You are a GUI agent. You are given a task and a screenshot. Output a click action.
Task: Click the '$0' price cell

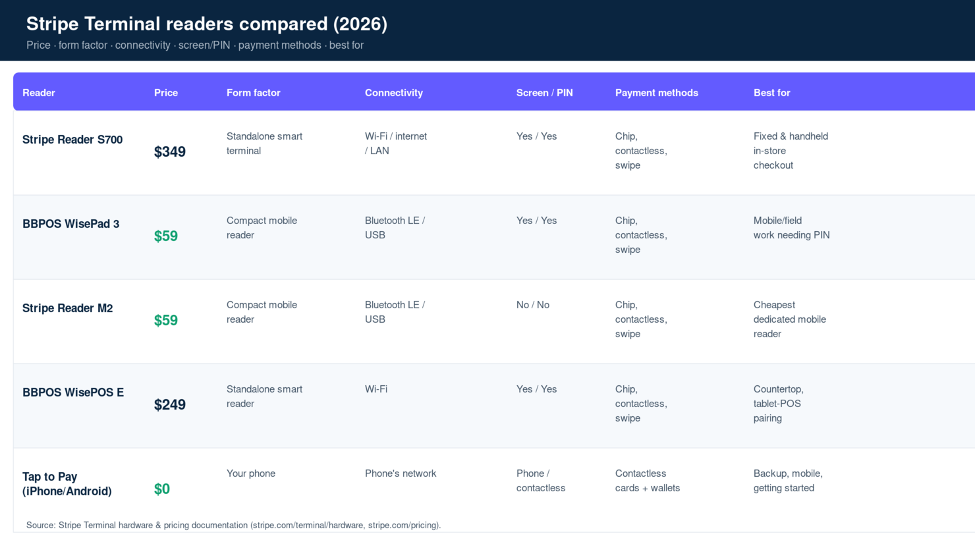(x=162, y=489)
